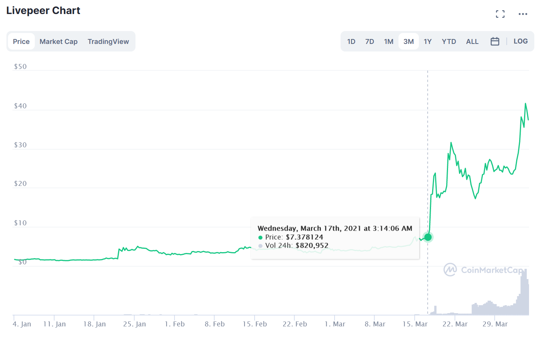
Task: Open the calendar date range picker
Action: point(495,41)
